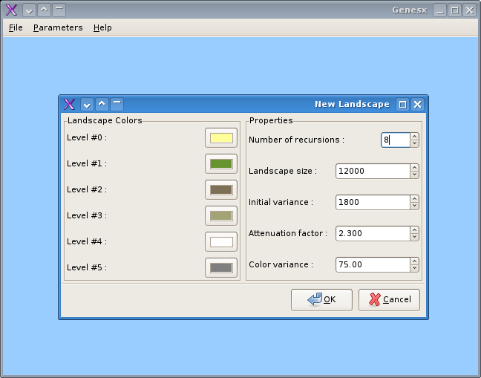Cancel the New Landscape dialog
481x378 pixels.
[x=390, y=299]
